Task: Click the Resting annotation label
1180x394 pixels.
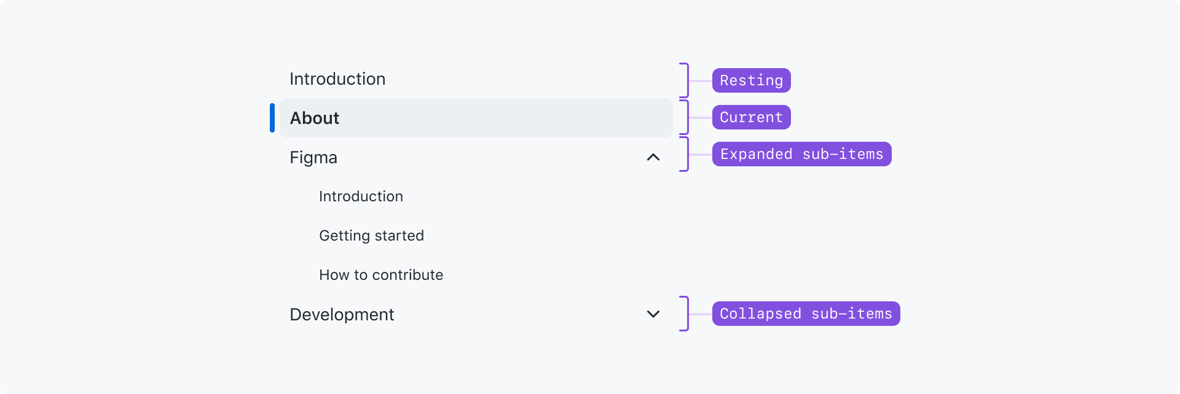Action: (751, 80)
